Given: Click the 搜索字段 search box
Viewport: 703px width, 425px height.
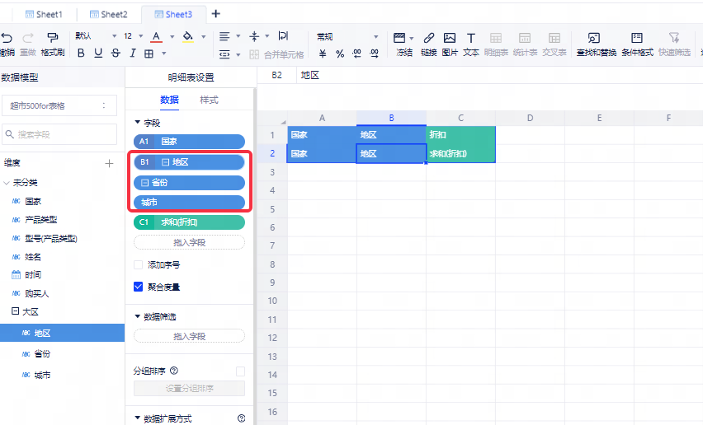Looking at the screenshot, I should point(59,133).
